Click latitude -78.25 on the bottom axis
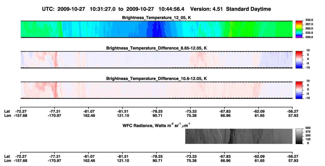This screenshot has height=166, width=325. click(x=156, y=156)
